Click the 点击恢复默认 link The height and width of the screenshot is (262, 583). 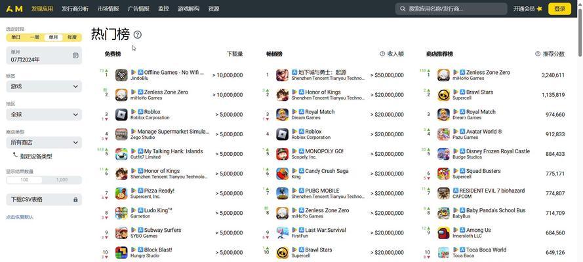coord(20,217)
